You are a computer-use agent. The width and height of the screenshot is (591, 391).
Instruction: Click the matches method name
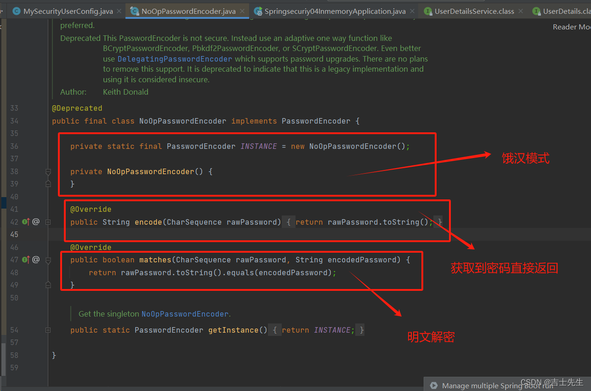click(x=155, y=260)
